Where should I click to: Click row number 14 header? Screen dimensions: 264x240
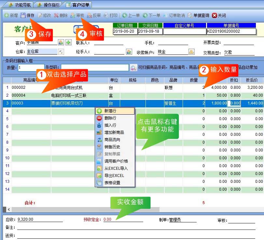[x=7, y=189]
